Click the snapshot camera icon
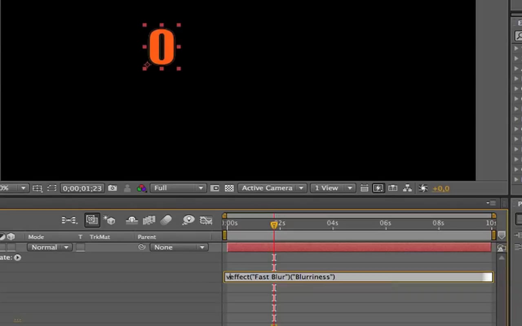The width and height of the screenshot is (522, 326). pos(112,188)
